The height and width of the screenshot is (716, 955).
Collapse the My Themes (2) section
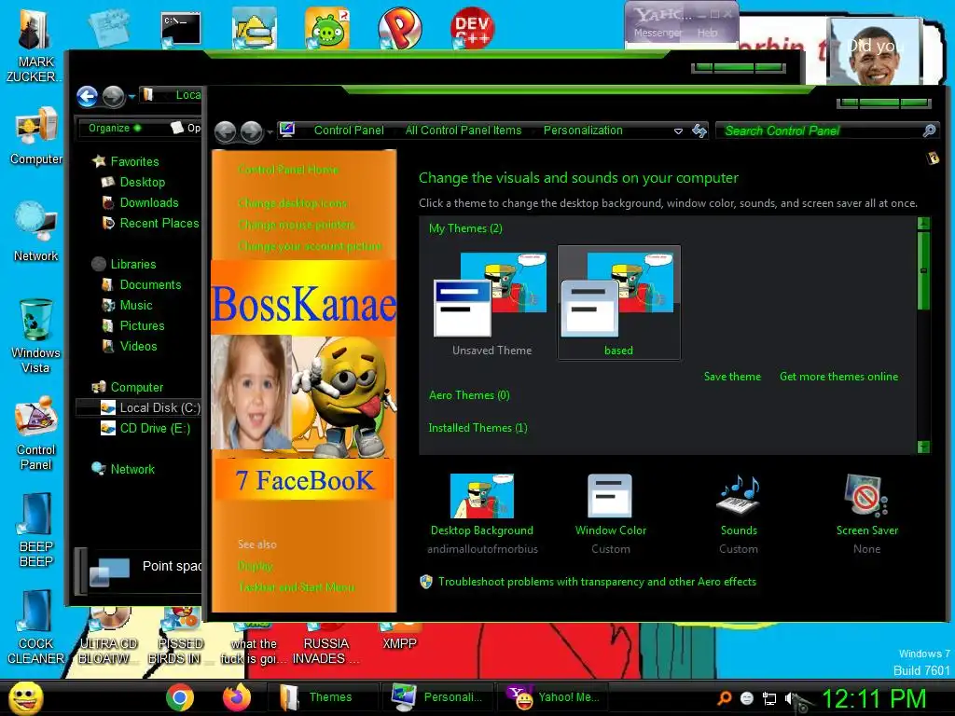point(465,228)
